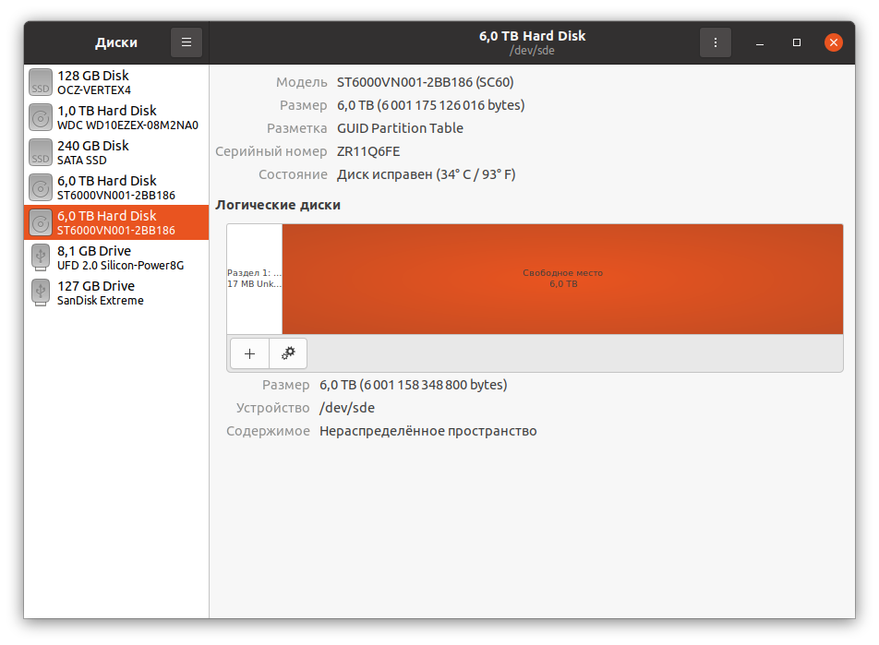Open additional partition options gears button
879x645 pixels.
288,353
